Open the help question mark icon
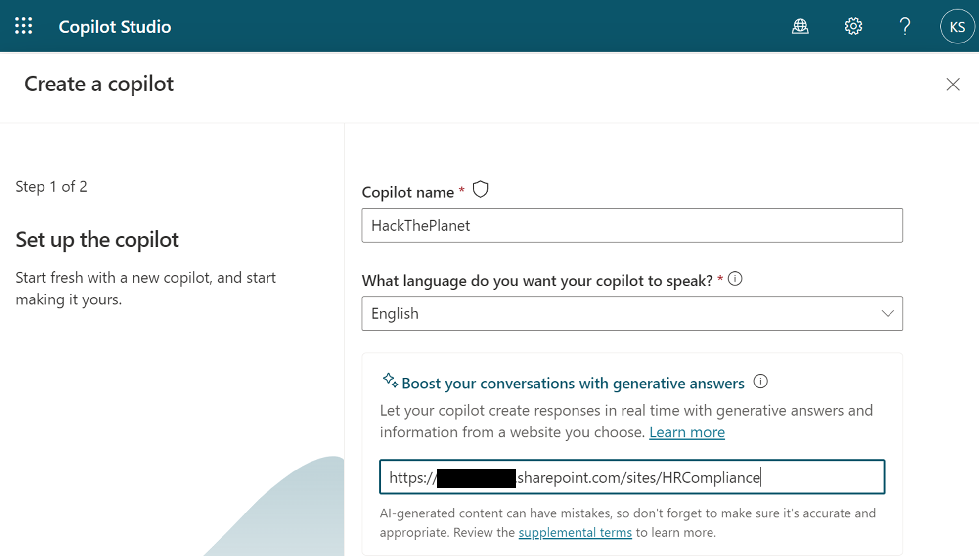This screenshot has height=556, width=979. (x=905, y=26)
